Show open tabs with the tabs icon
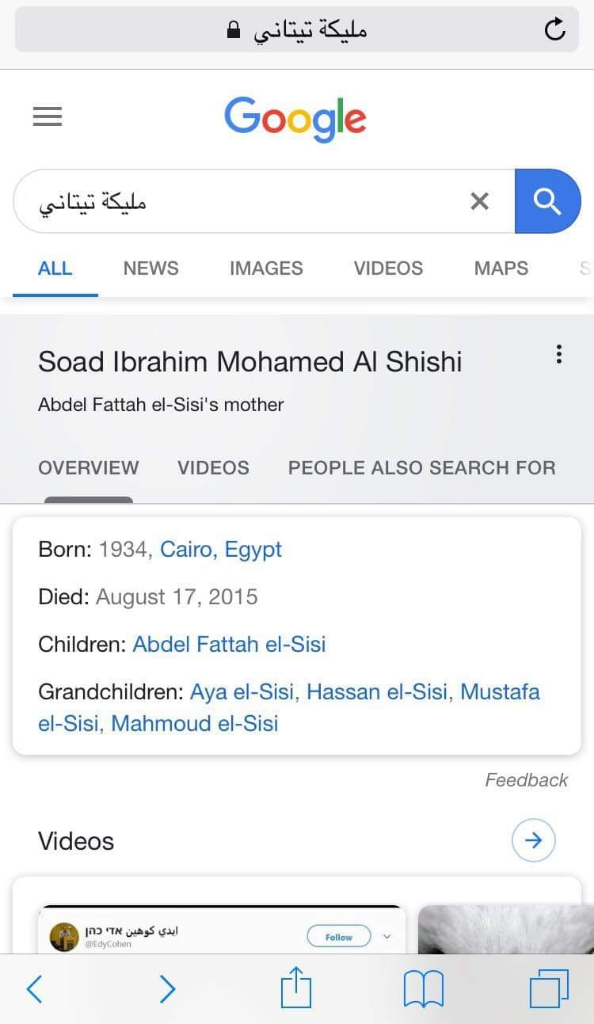 tap(549, 989)
